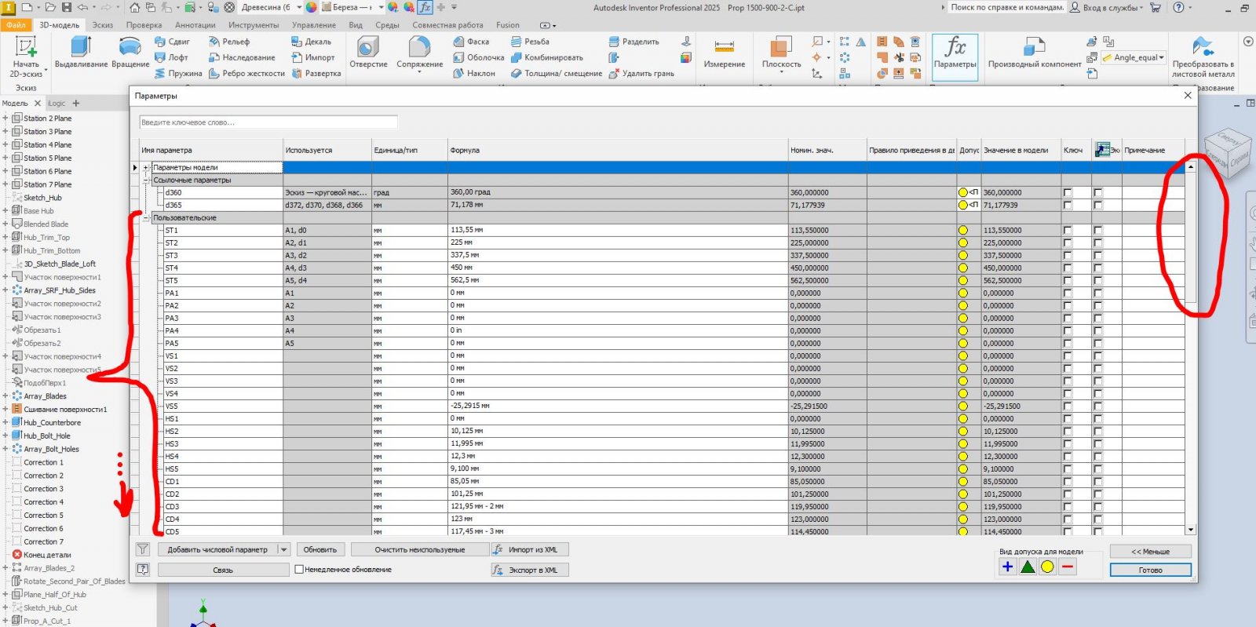This screenshot has height=627, width=1256.
Task: Toggle Ключ checkbox for parameter ST1
Action: (1068, 230)
